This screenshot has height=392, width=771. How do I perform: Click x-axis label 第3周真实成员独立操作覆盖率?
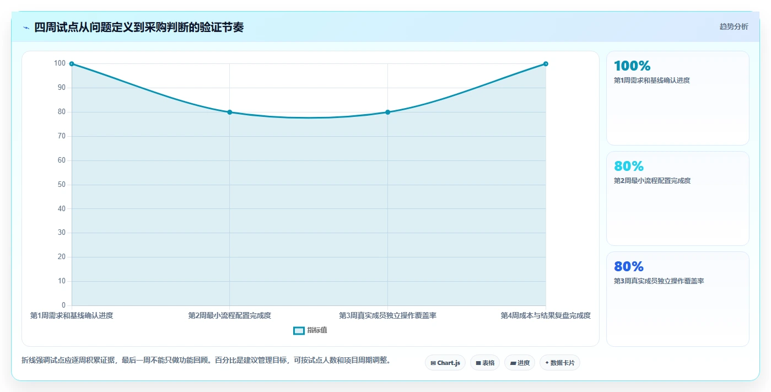(388, 315)
